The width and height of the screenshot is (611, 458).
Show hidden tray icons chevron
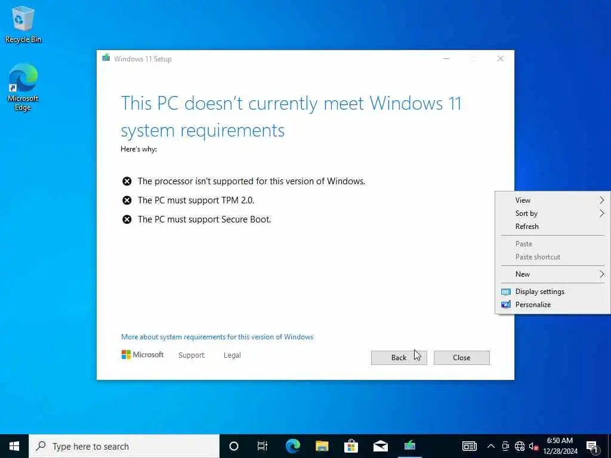pyautogui.click(x=491, y=446)
